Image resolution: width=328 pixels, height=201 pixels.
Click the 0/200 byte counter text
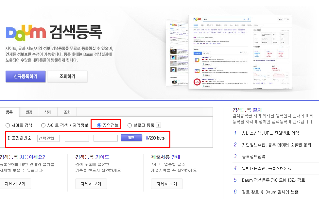[155, 138]
